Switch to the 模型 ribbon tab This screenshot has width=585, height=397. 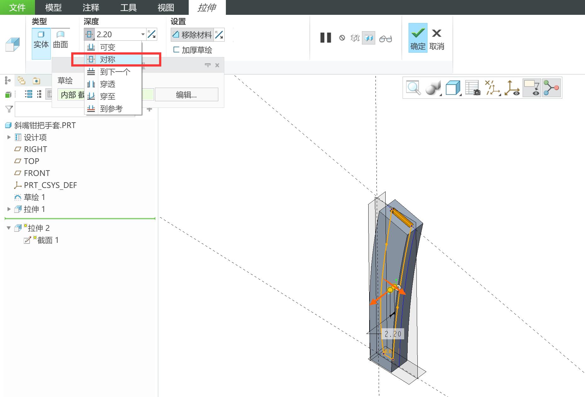click(53, 7)
